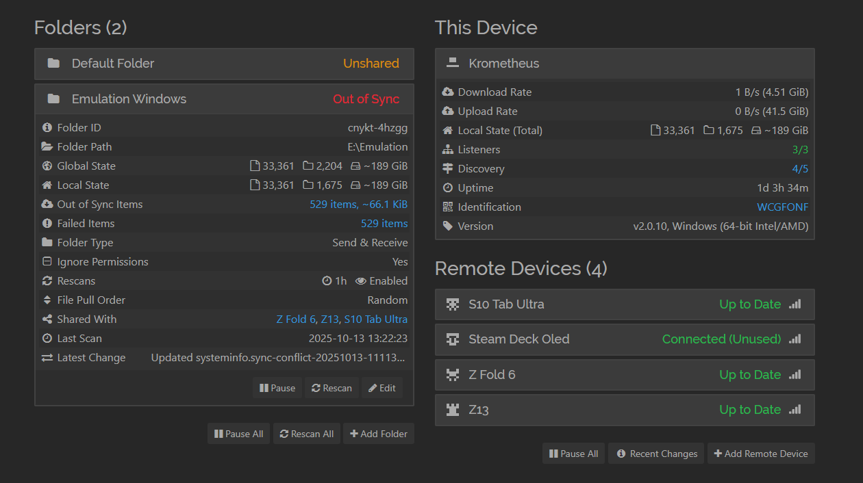Click Add Remote Device

[x=760, y=454]
